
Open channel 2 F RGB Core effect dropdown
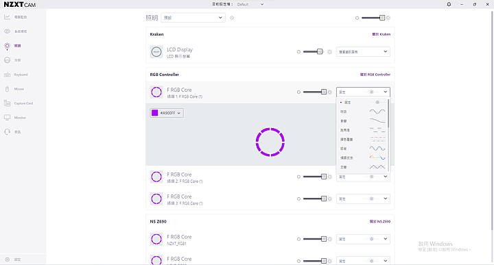pos(363,177)
